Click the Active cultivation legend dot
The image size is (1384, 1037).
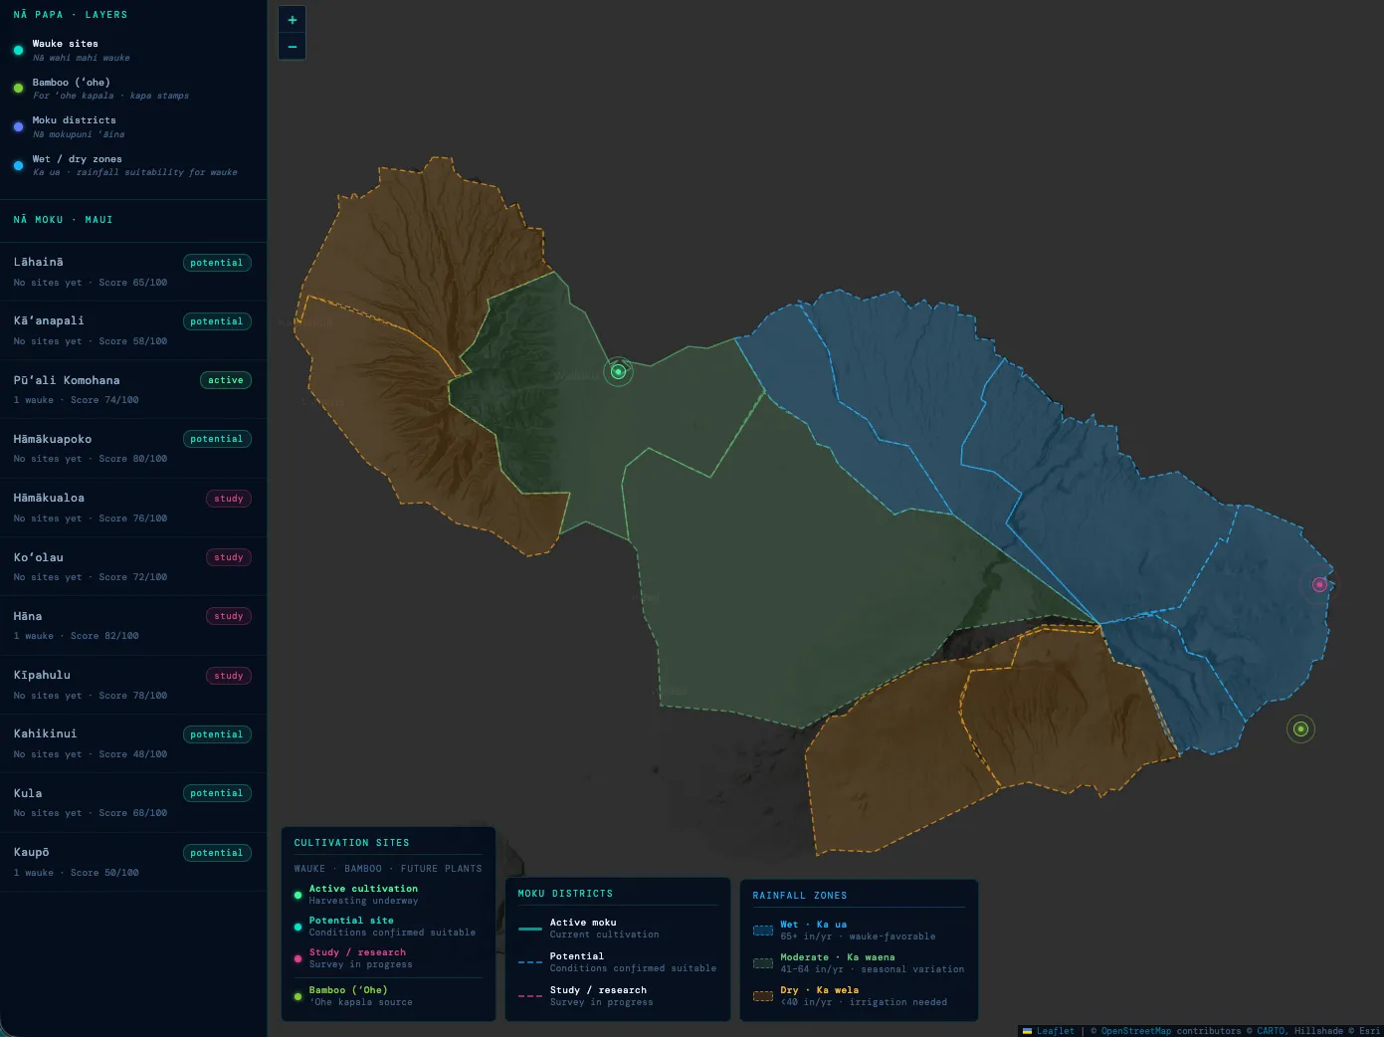(297, 895)
